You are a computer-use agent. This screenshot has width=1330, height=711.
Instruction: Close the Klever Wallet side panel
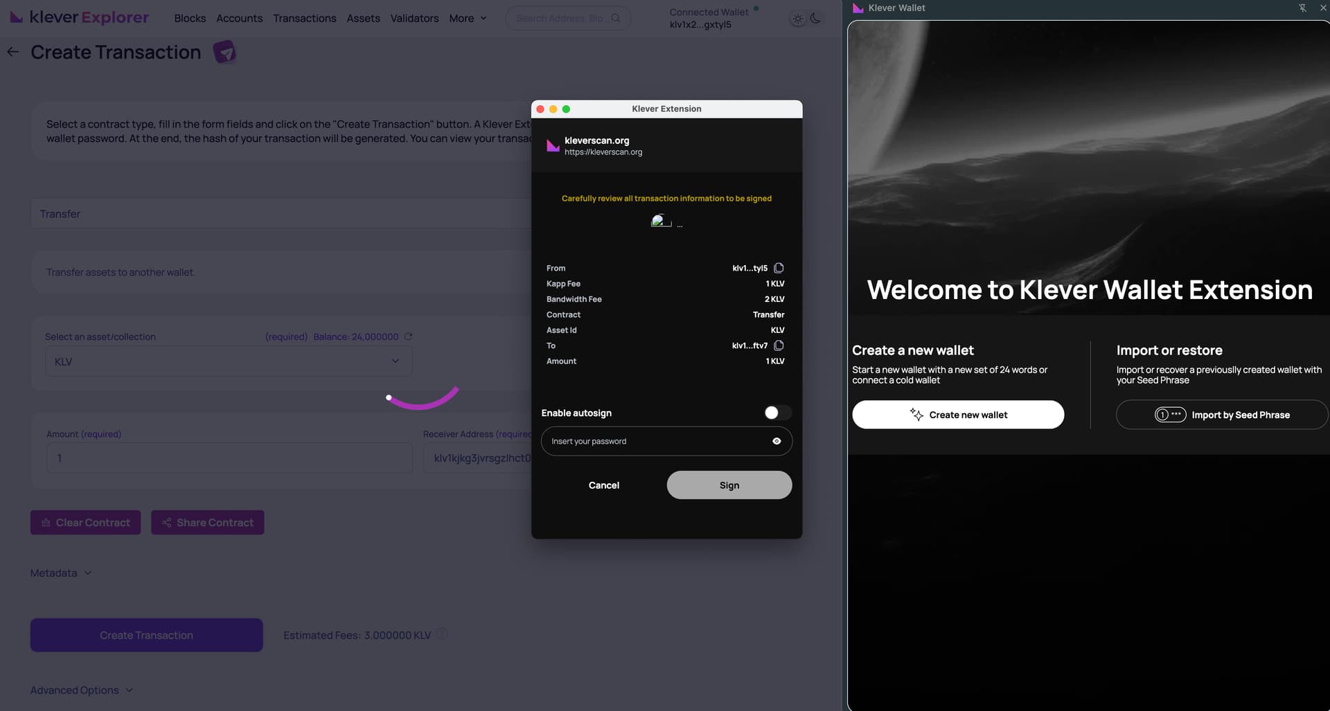pyautogui.click(x=1323, y=8)
